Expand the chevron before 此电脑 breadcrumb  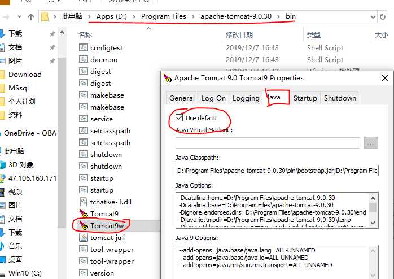pos(55,16)
